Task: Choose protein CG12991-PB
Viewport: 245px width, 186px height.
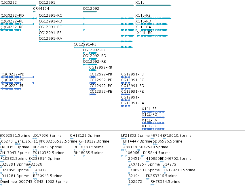Action: click(x=126, y=77)
